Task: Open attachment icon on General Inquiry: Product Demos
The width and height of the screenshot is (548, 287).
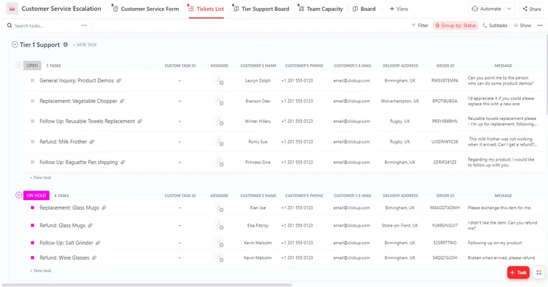Action: (x=119, y=81)
